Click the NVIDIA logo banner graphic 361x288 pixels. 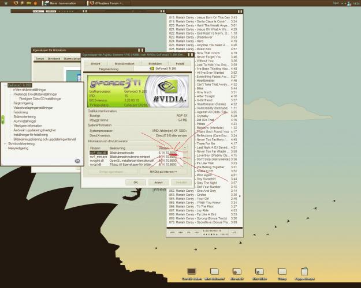tap(138, 91)
